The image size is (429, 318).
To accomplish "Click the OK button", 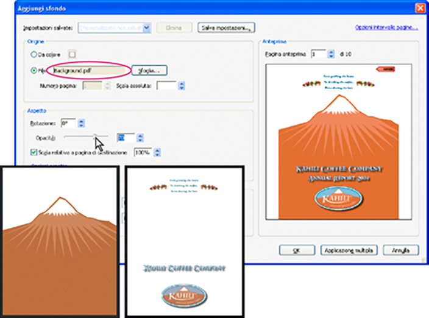I will pos(297,250).
